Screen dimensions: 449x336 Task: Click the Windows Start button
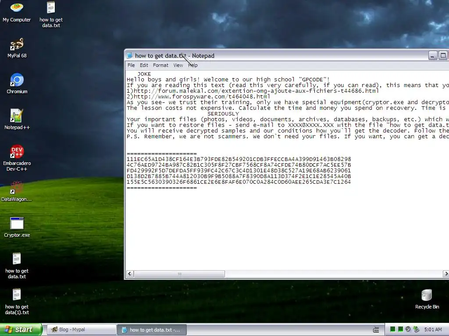click(21, 329)
